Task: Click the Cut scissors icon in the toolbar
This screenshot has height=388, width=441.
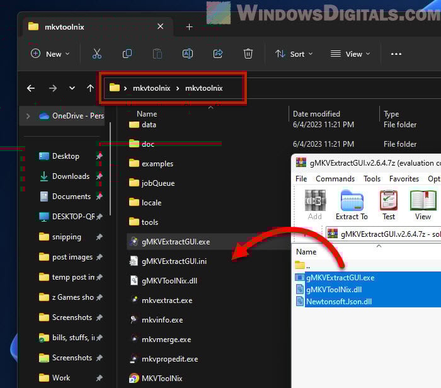Action: pyautogui.click(x=97, y=54)
